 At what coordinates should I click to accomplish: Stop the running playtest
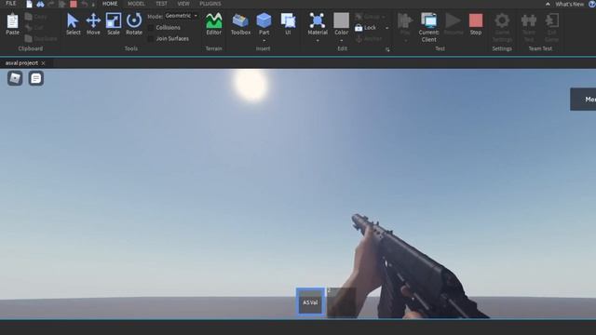coord(476,20)
